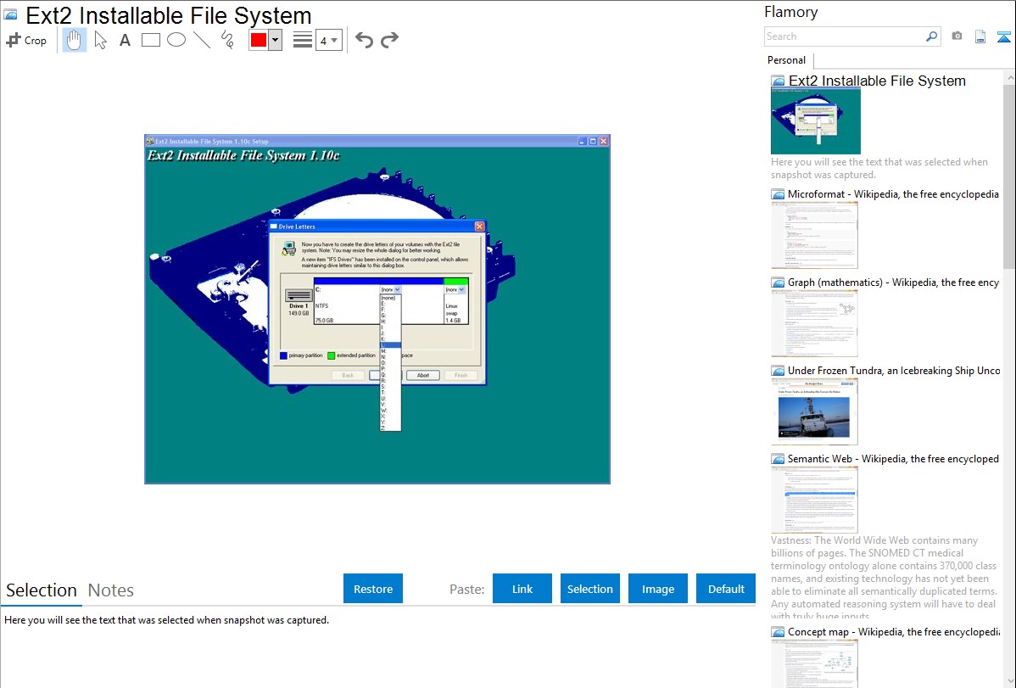
Task: Open Semantic Web snapshot thumbnail
Action: tap(814, 500)
